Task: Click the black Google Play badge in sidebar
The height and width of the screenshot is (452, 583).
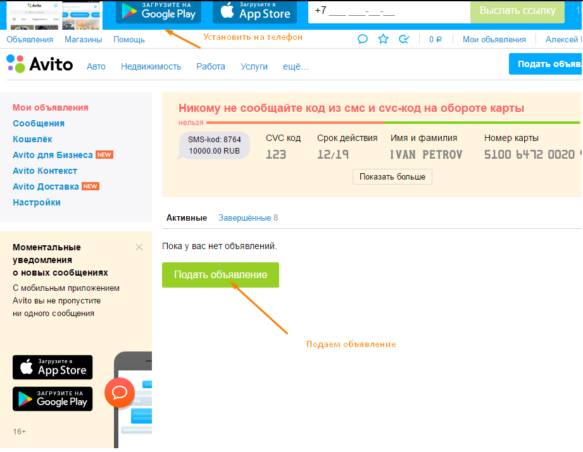Action: [x=53, y=399]
